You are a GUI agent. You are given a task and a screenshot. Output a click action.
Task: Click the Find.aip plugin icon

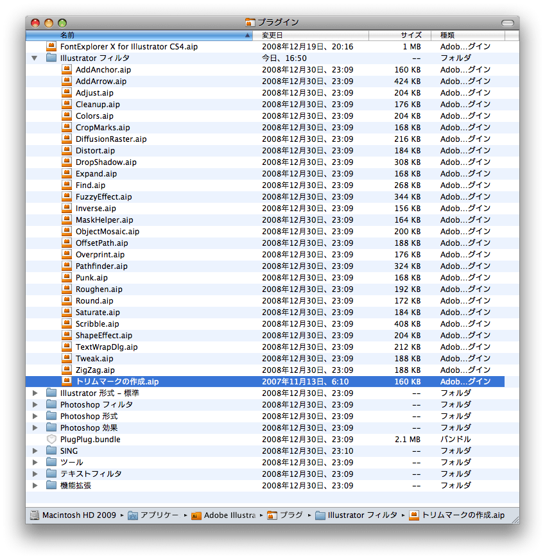67,185
